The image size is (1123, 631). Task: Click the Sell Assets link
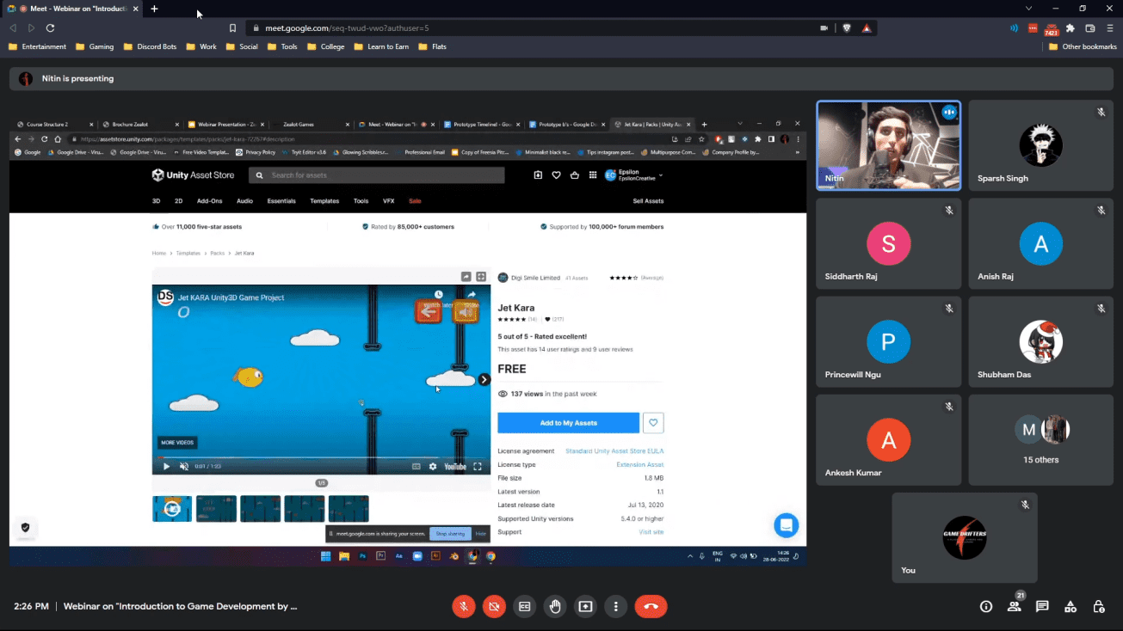click(x=648, y=201)
